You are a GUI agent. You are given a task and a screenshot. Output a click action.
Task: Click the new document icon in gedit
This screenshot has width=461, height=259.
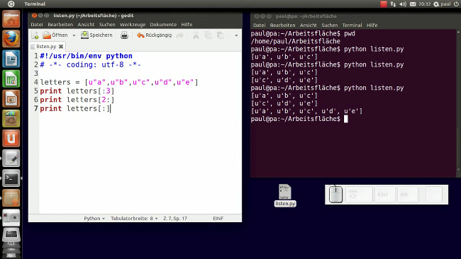pyautogui.click(x=35, y=35)
